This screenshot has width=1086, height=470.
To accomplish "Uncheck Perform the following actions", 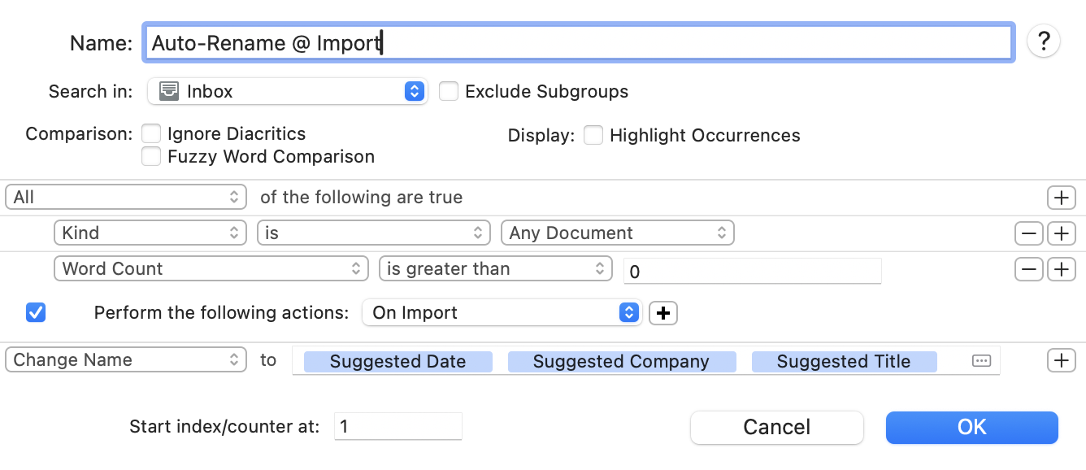I will (36, 312).
